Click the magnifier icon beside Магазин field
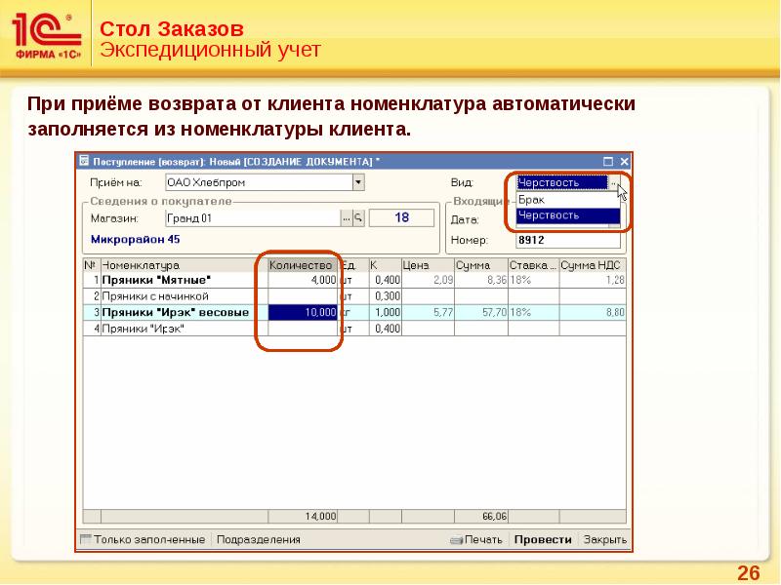 (x=358, y=217)
